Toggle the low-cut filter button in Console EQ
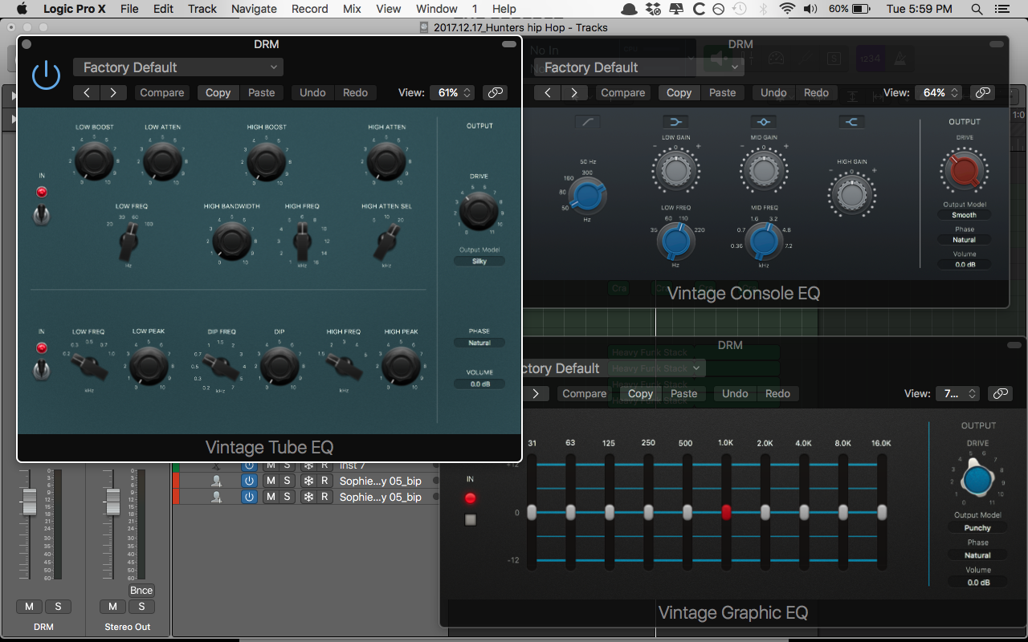 pyautogui.click(x=588, y=122)
